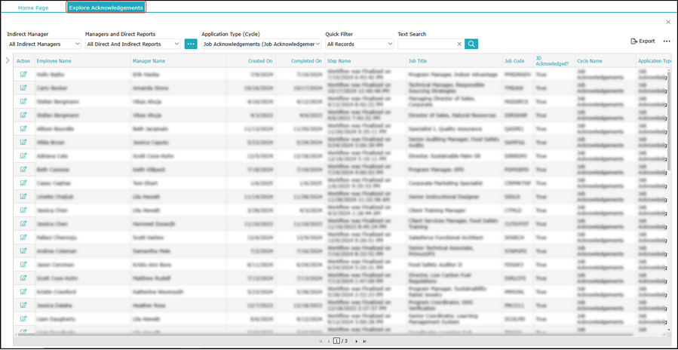The width and height of the screenshot is (678, 350).
Task: Expand the left side panel arrow
Action: coord(8,60)
